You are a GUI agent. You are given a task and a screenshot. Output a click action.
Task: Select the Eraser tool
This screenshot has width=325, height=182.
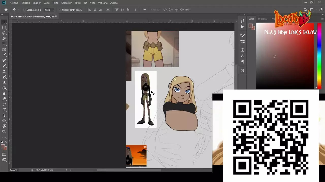click(x=4, y=82)
